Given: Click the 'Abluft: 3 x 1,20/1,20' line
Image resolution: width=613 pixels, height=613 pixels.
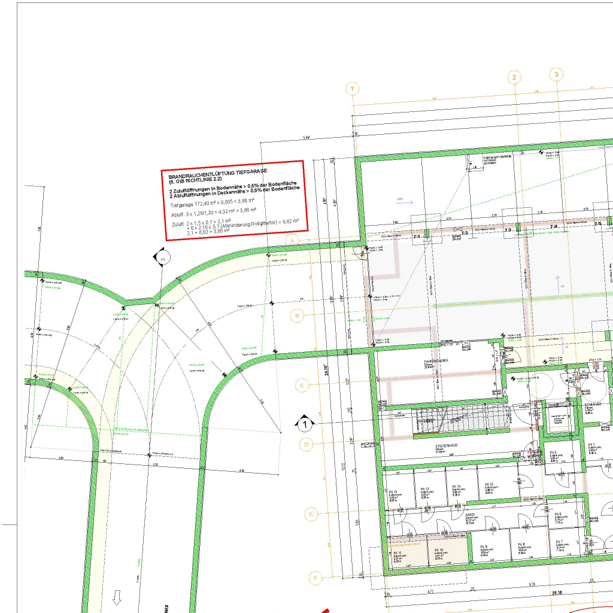Looking at the screenshot, I should pos(214,213).
